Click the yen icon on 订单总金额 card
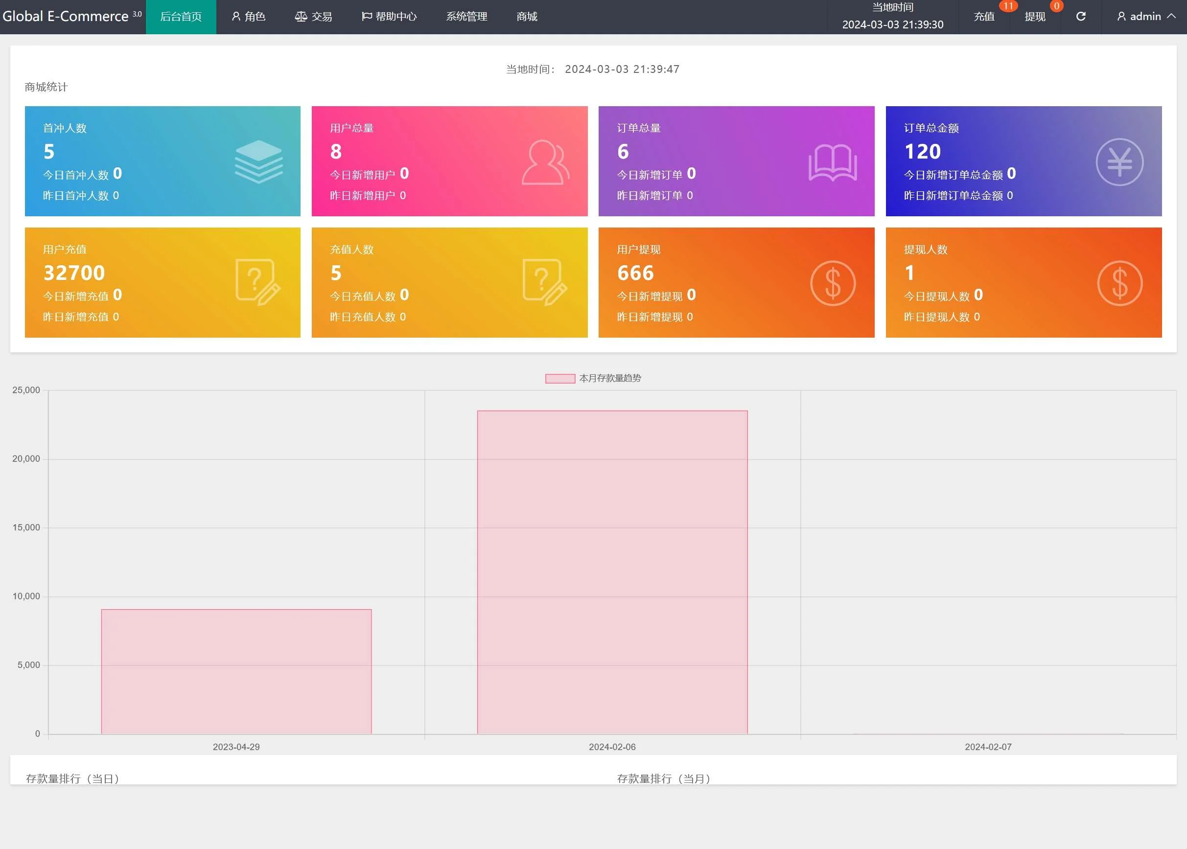The width and height of the screenshot is (1187, 849). [x=1119, y=162]
